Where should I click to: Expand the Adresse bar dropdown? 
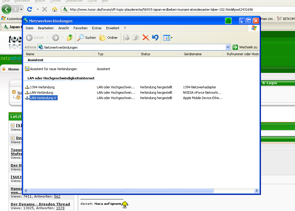pos(228,47)
